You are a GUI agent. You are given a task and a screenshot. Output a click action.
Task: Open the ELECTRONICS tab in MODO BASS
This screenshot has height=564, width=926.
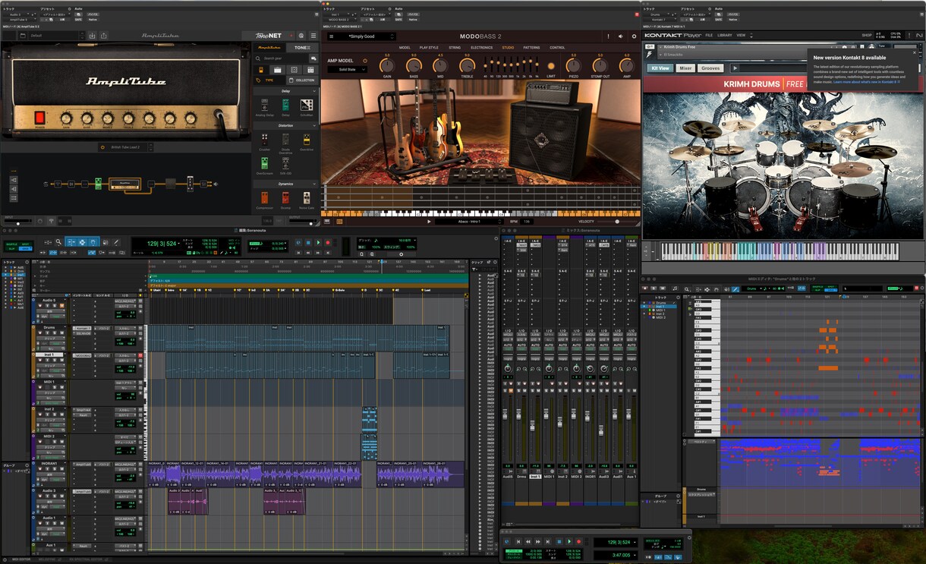tap(481, 48)
